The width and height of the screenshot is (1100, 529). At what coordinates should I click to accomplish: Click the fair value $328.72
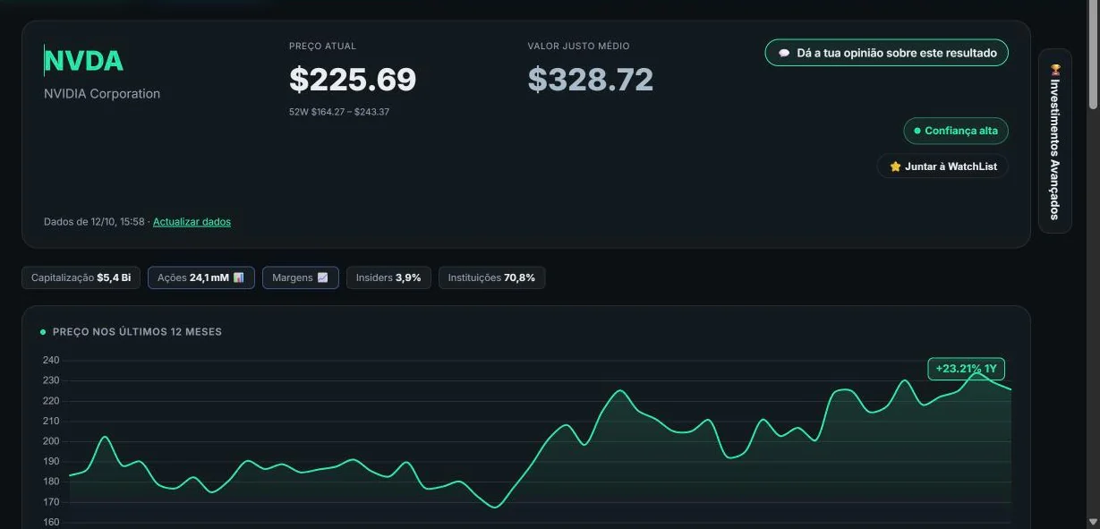[591, 80]
